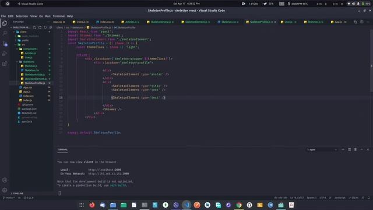Image resolution: width=373 pixels, height=210 pixels.
Task: Open package.json in the file tree
Action: tap(29, 109)
